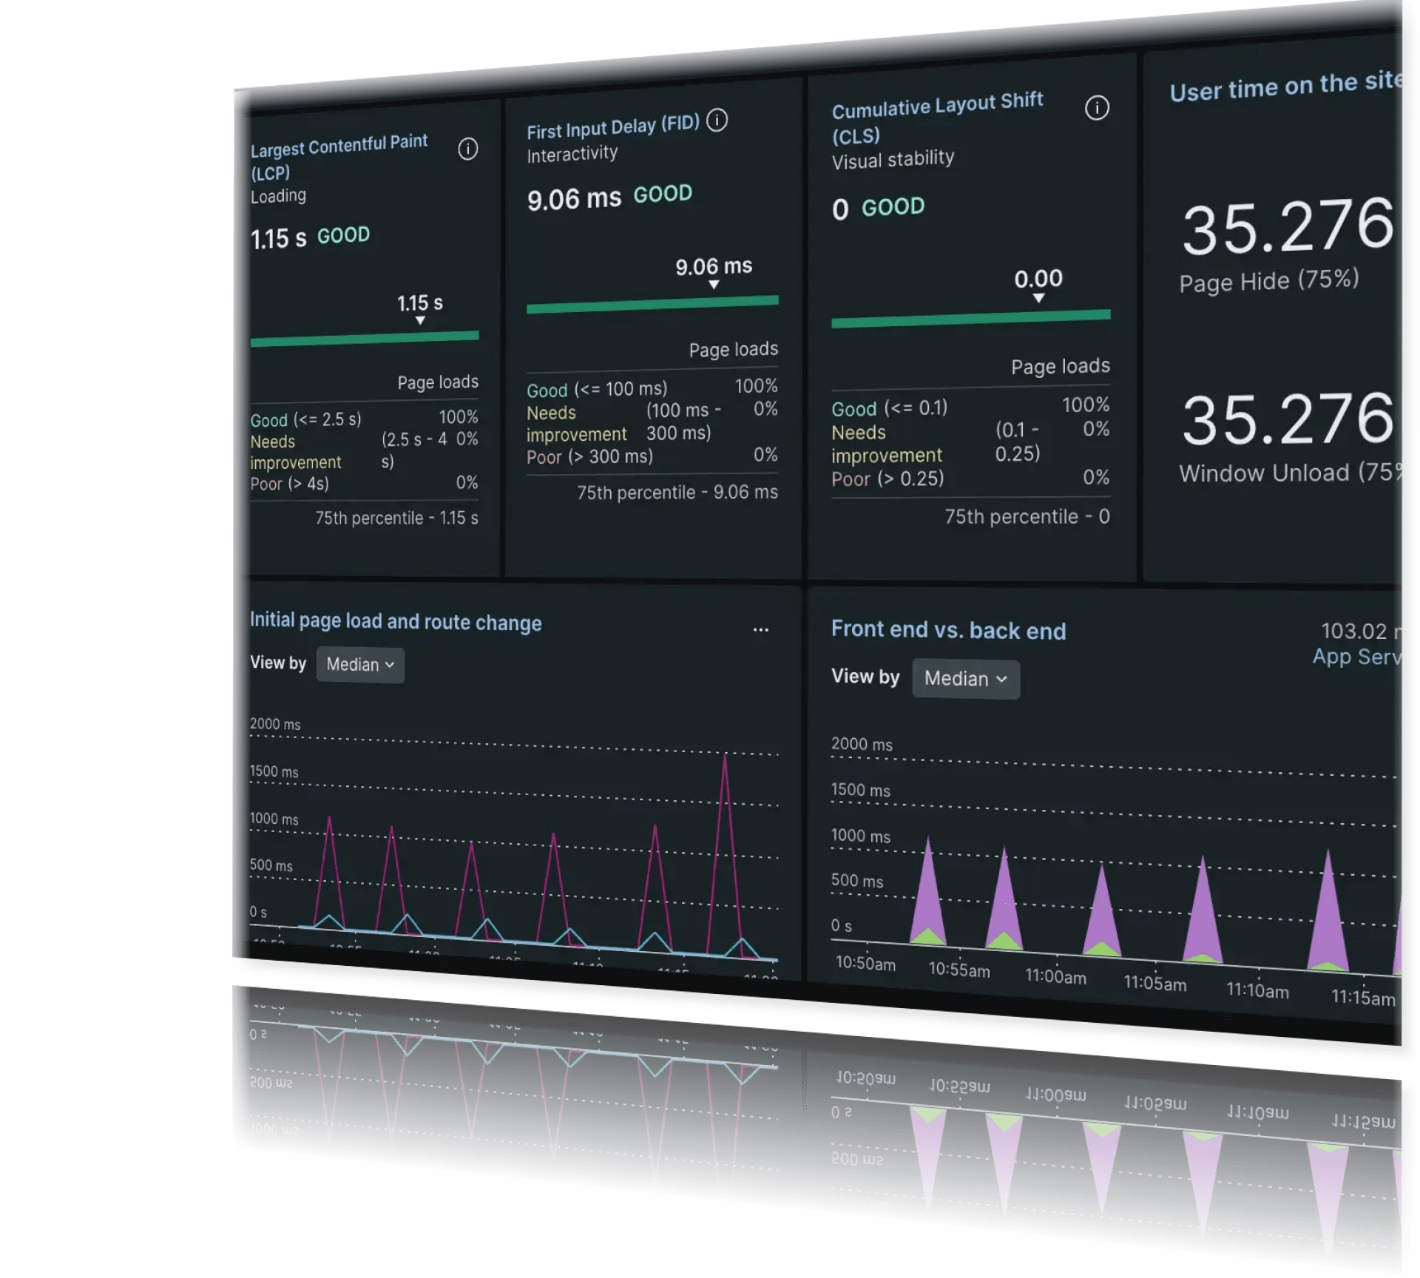Click the Front end vs. back end title
Viewport: 1420px width, 1278px height.
click(948, 630)
